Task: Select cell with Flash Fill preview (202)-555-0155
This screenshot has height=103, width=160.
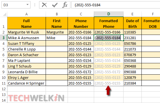Action: [109, 83]
